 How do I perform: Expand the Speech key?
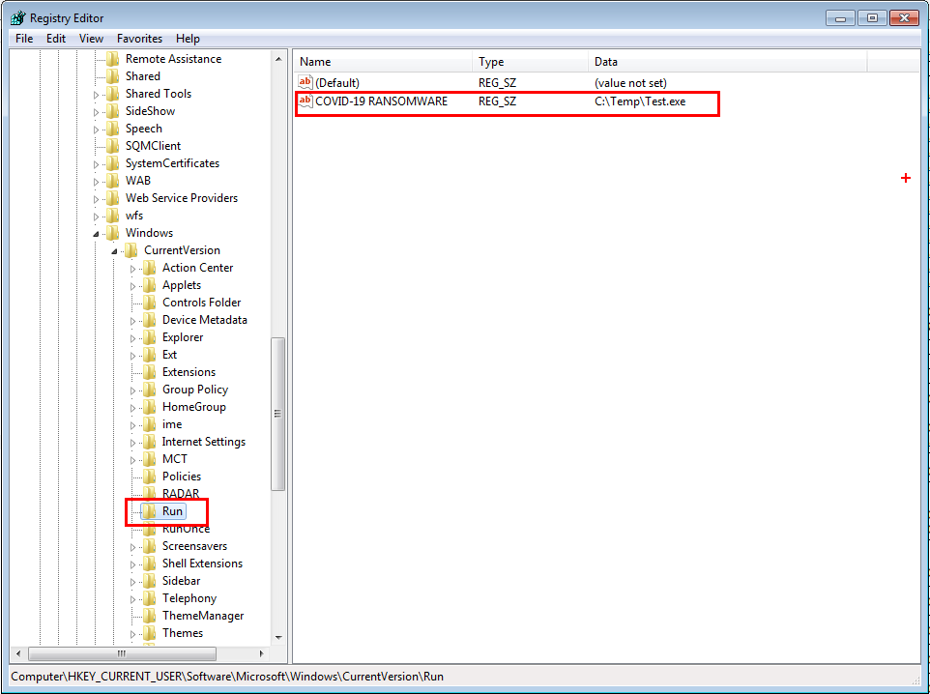(x=96, y=130)
